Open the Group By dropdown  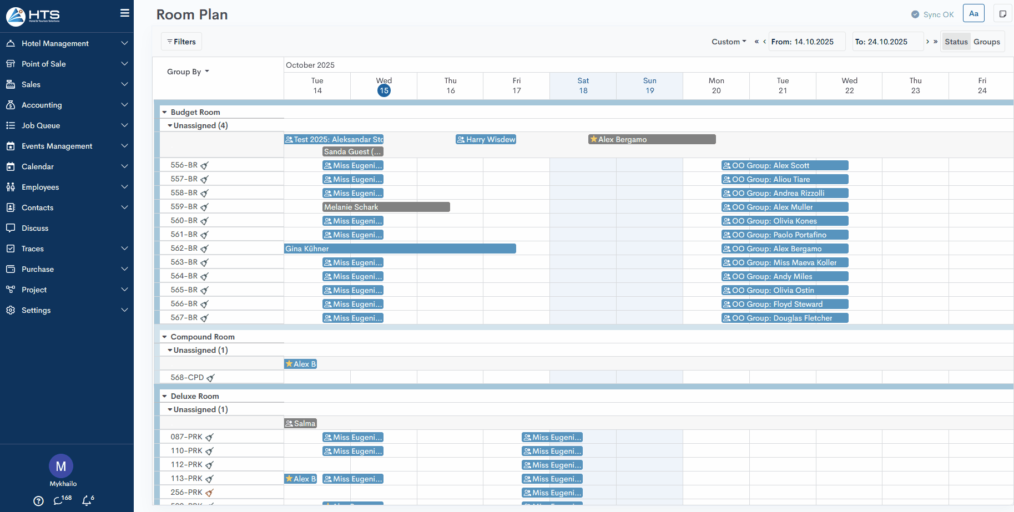point(188,72)
